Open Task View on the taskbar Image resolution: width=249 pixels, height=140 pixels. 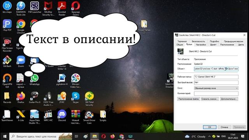click(76, 136)
